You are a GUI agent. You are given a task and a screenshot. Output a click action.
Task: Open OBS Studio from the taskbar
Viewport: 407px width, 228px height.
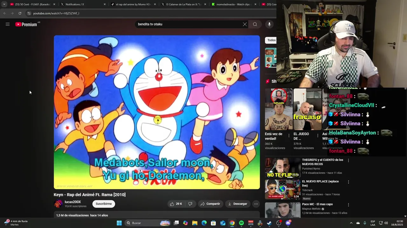point(279,223)
